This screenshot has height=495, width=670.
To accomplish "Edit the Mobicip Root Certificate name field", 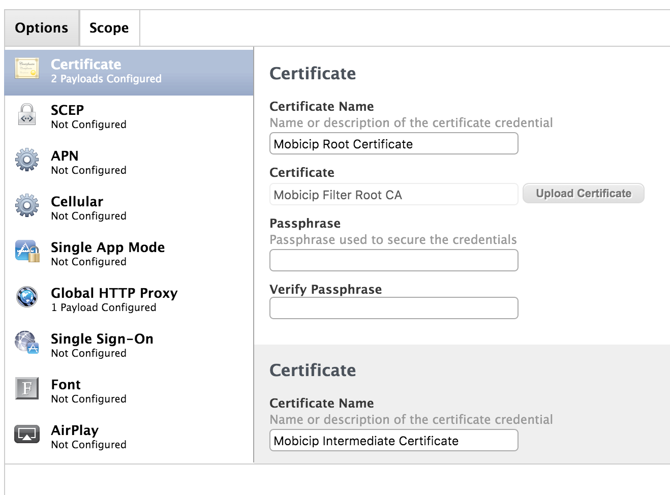I will click(394, 144).
